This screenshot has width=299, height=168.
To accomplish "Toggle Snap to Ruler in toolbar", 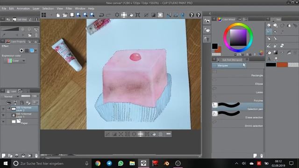I will click(x=169, y=15).
